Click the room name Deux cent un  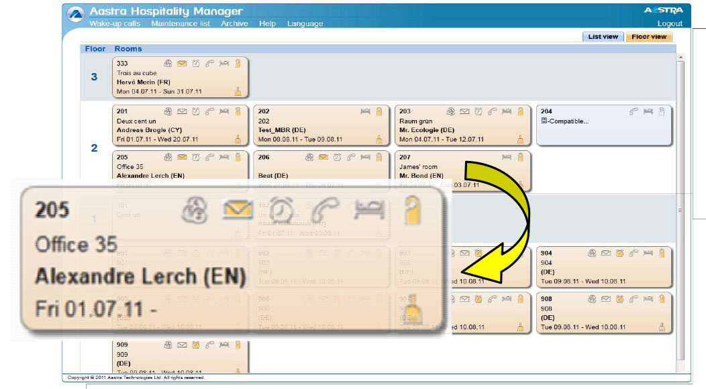[x=136, y=121]
